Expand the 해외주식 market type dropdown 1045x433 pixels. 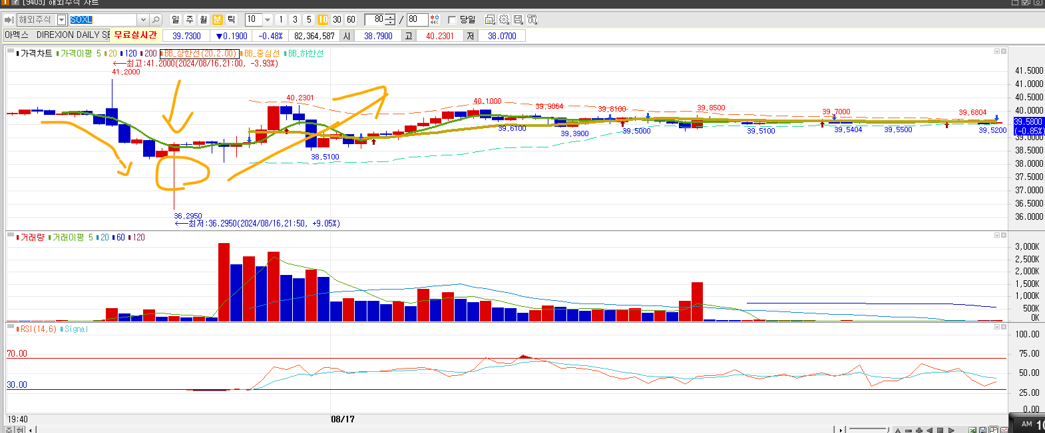point(62,20)
